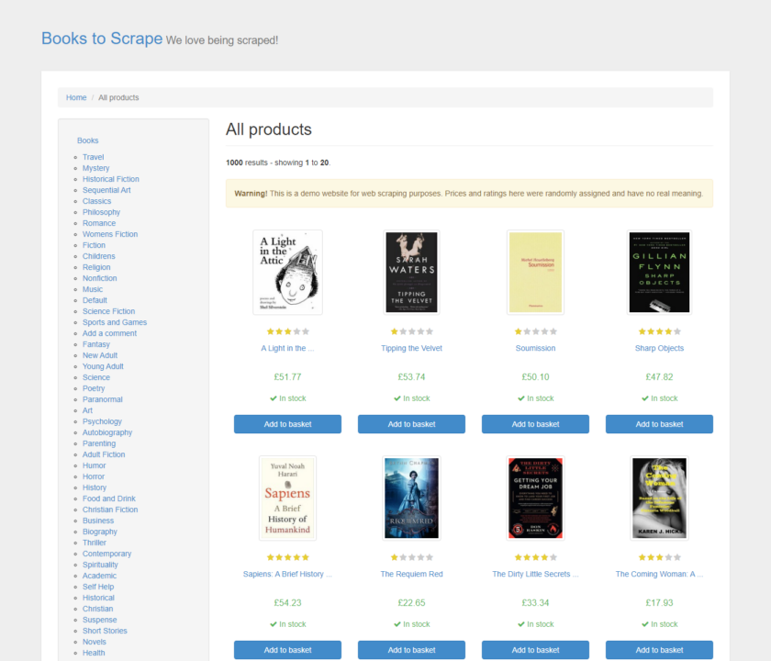Add Tipping the Velvet to the basket
771x661 pixels.
click(411, 424)
